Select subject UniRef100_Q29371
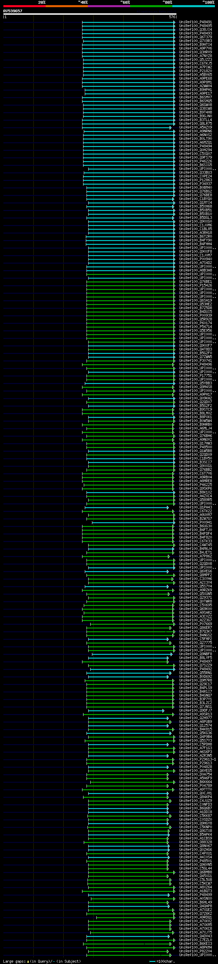 [196, 597]
